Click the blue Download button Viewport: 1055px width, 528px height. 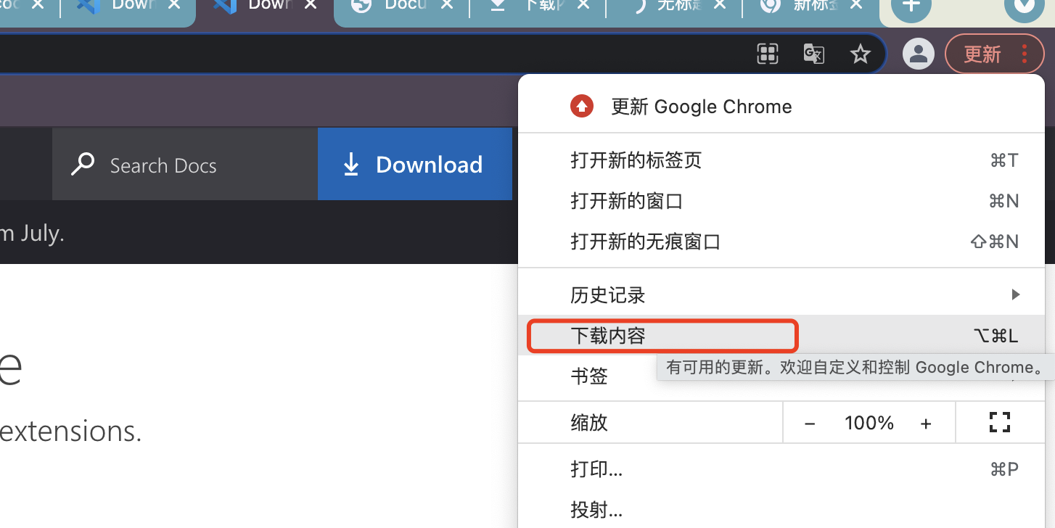coord(415,164)
